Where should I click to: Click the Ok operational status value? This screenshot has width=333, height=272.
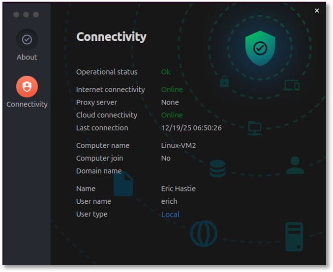tap(166, 72)
